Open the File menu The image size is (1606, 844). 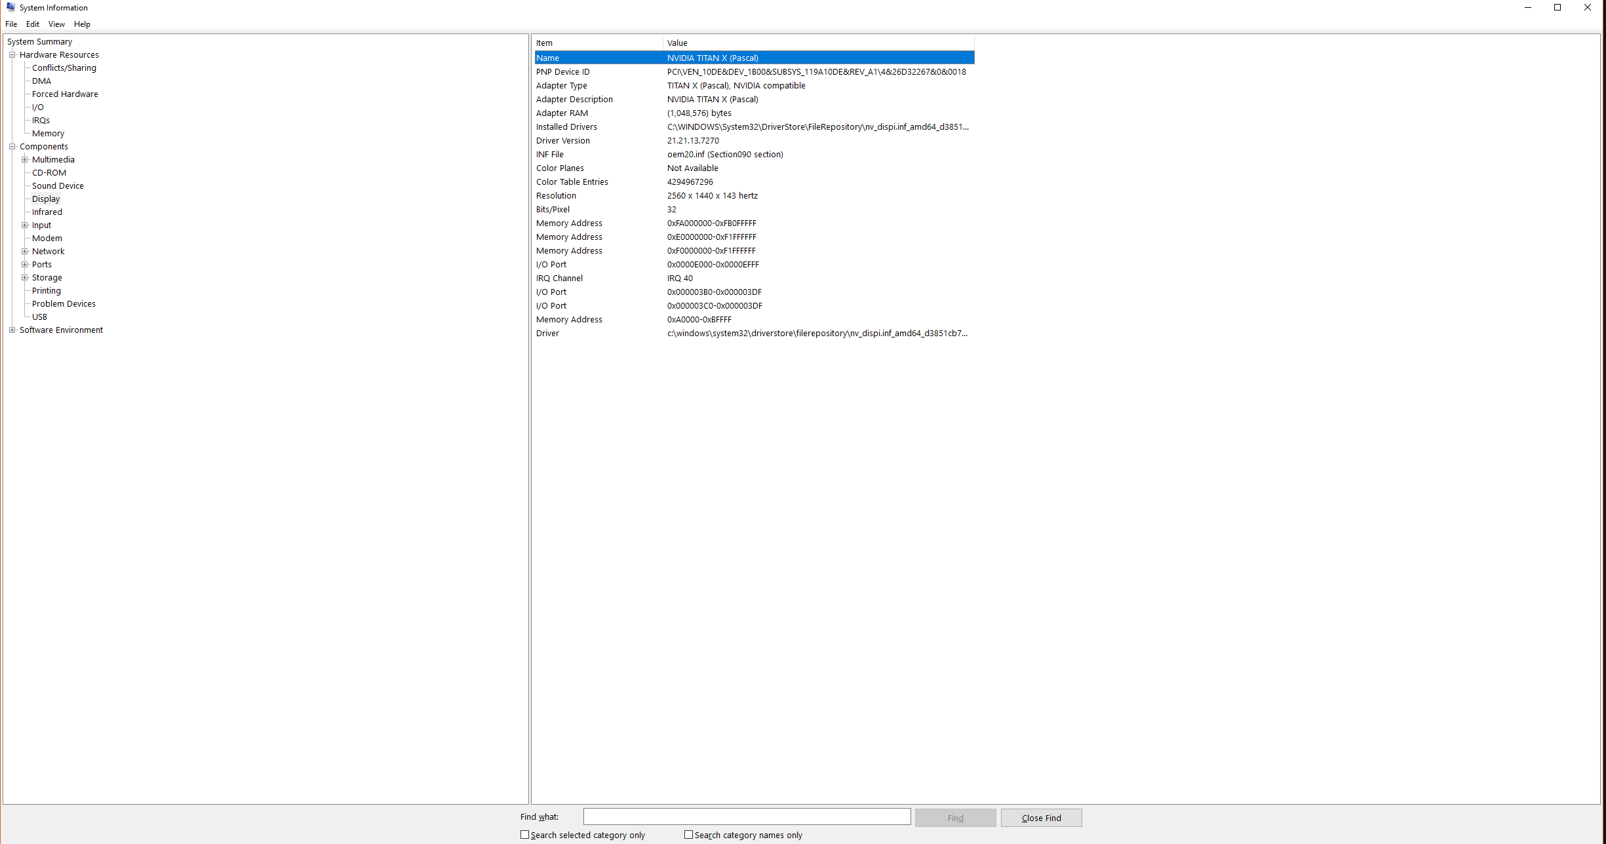click(x=11, y=24)
